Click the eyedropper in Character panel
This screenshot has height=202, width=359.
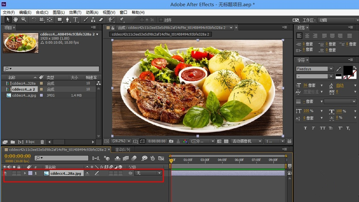[x=339, y=69]
